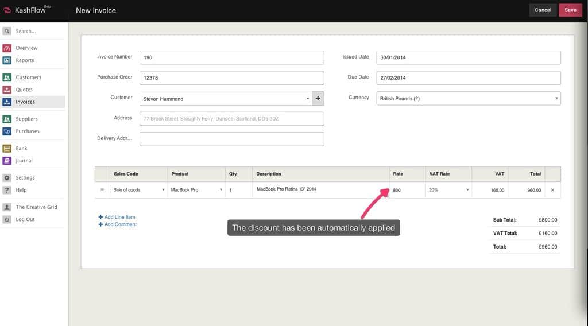Open Journal using its purple icon

[x=7, y=161]
